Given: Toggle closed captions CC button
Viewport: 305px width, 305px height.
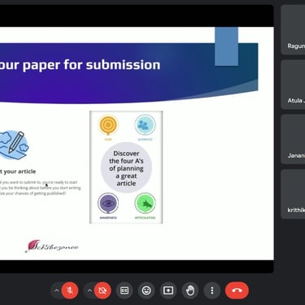Looking at the screenshot, I should [x=124, y=290].
